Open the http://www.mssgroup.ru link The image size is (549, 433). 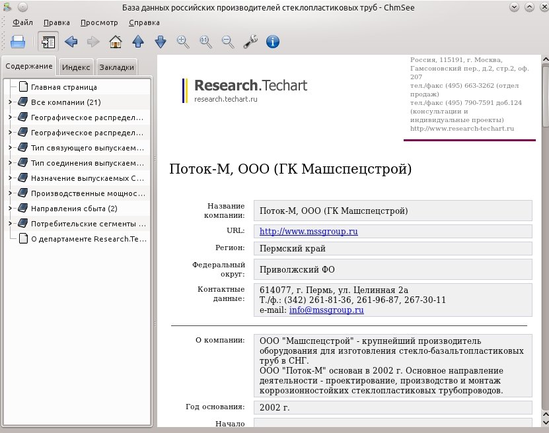[x=309, y=231]
